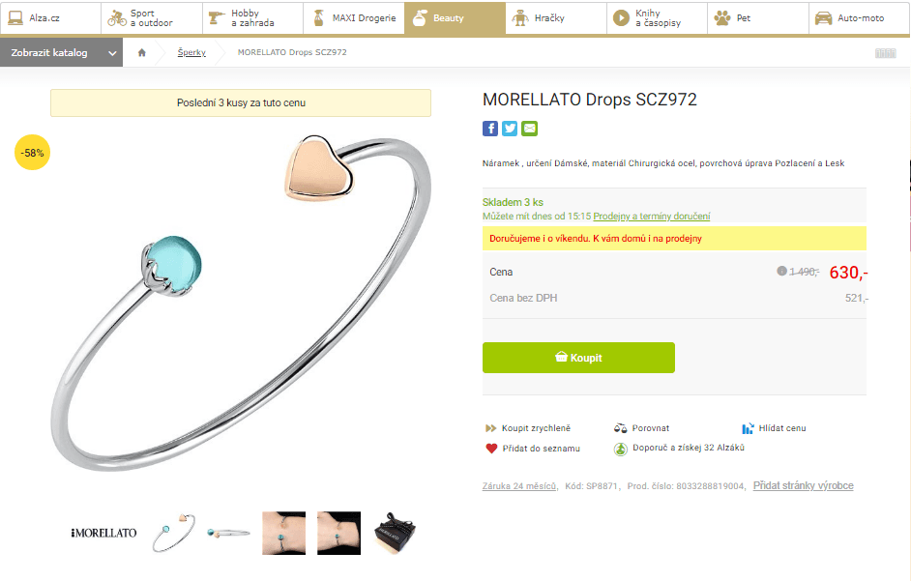Image resolution: width=911 pixels, height=581 pixels.
Task: Select the MAXI Drogerie tab
Action: (354, 16)
